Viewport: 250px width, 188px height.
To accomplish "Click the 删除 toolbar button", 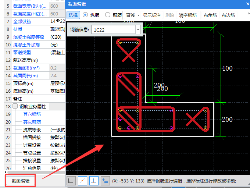I will (170, 15).
